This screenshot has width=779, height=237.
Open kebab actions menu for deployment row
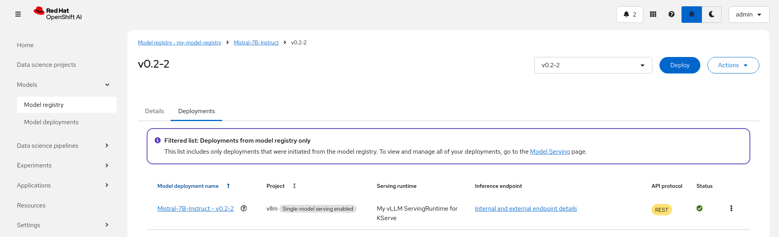tap(731, 208)
